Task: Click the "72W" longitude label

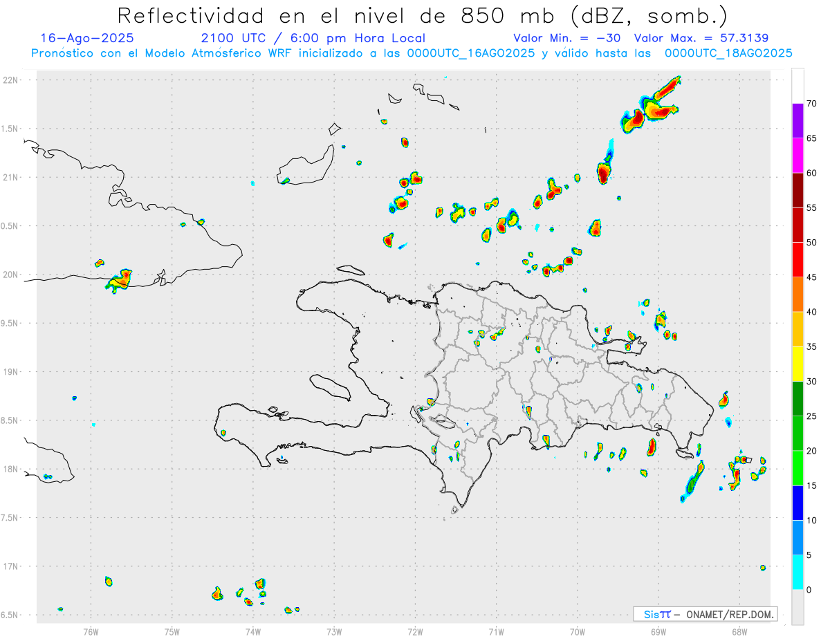Action: coord(415,631)
